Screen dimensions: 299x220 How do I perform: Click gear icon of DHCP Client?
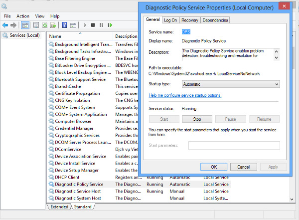tap(51, 177)
